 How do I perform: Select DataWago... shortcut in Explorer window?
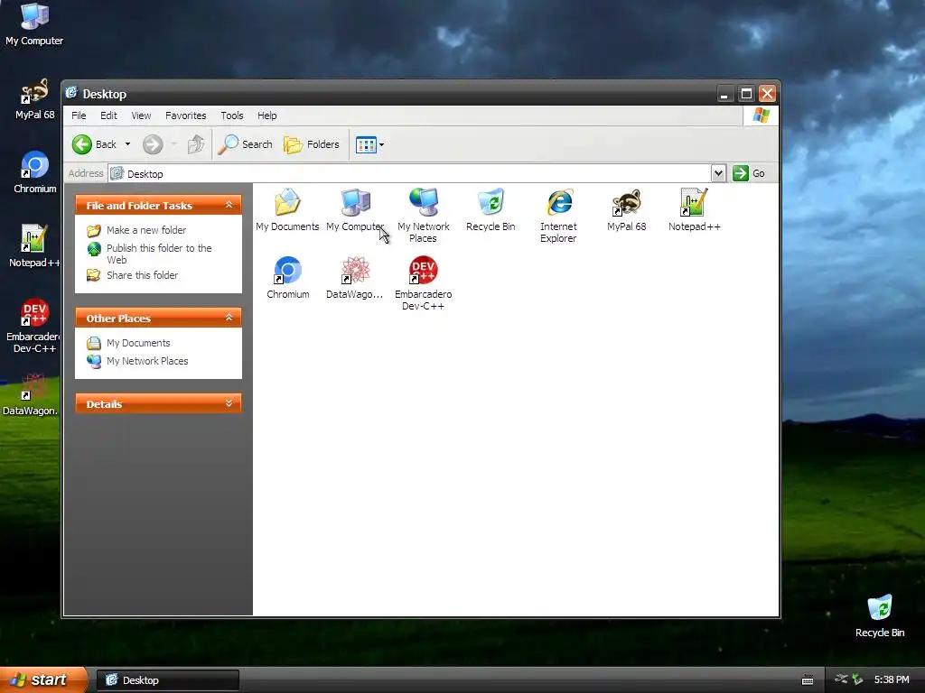coord(355,277)
